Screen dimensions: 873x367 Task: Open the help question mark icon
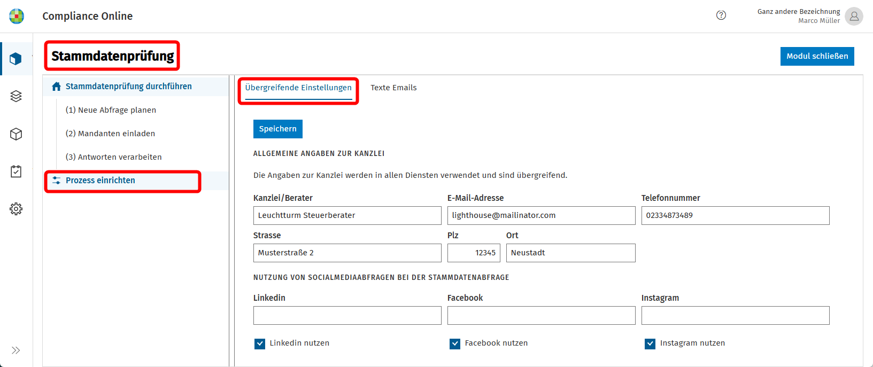tap(721, 15)
